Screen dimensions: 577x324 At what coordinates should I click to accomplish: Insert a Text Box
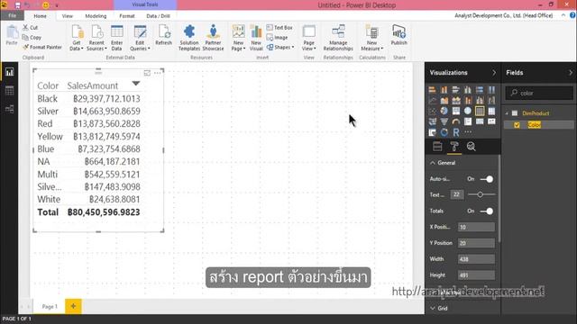tap(279, 28)
